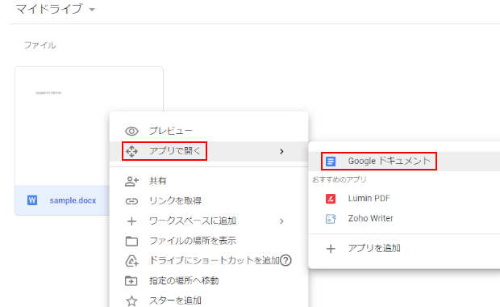The height and width of the screenshot is (307, 500).
Task: Click the four-arrow icon beside アプリで開く
Action: [131, 151]
